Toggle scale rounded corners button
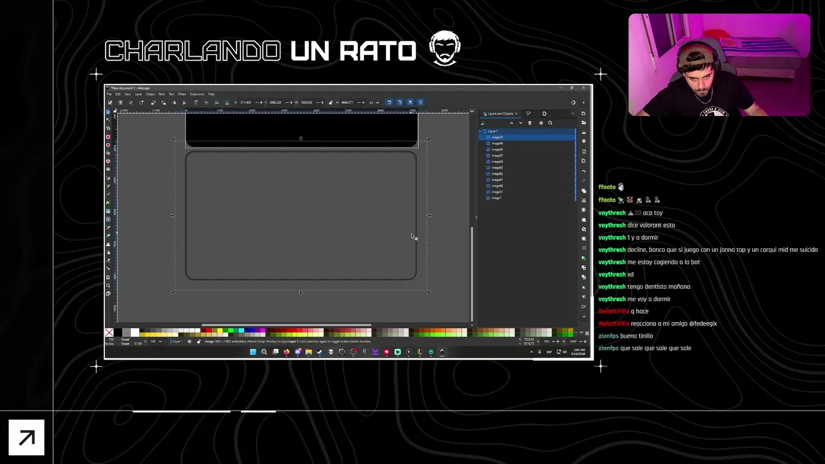 click(400, 102)
